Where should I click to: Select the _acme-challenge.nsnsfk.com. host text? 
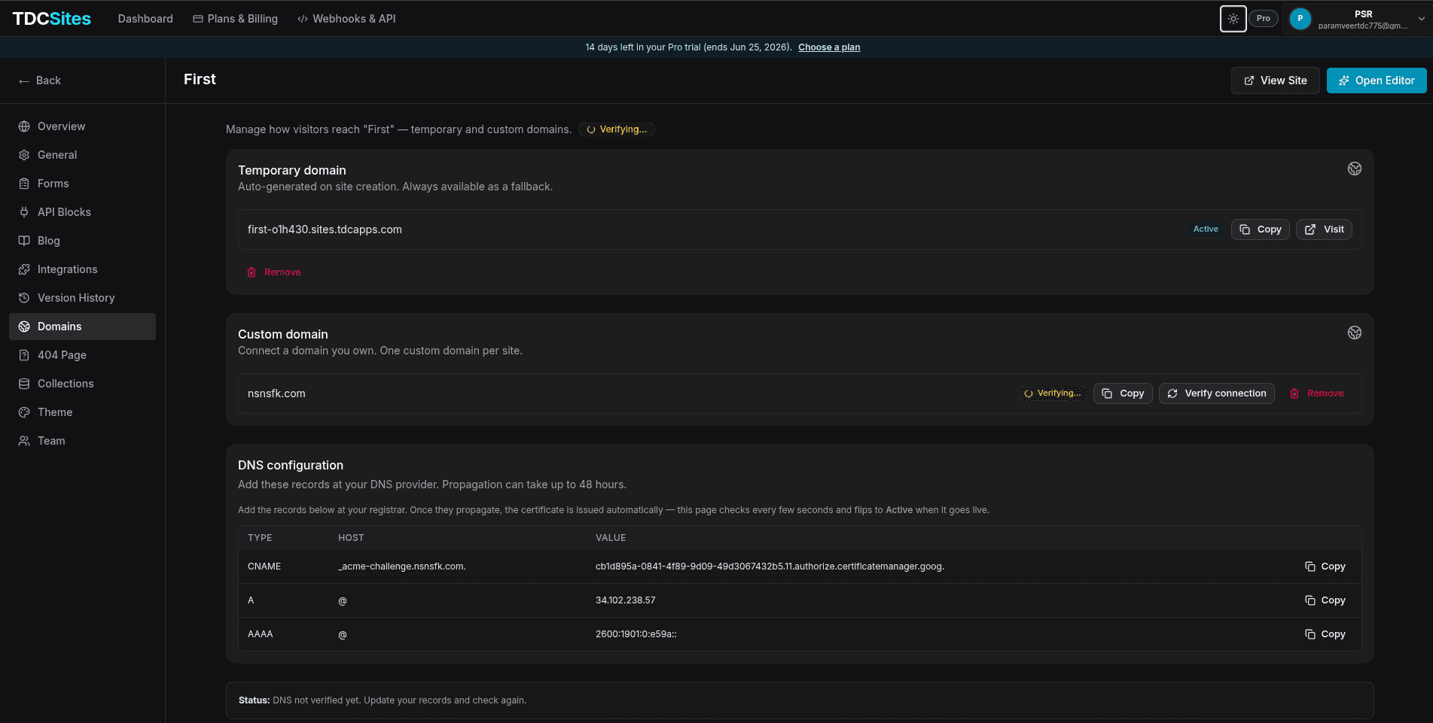pos(402,567)
